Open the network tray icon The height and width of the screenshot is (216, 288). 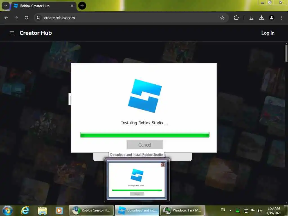(x=246, y=211)
